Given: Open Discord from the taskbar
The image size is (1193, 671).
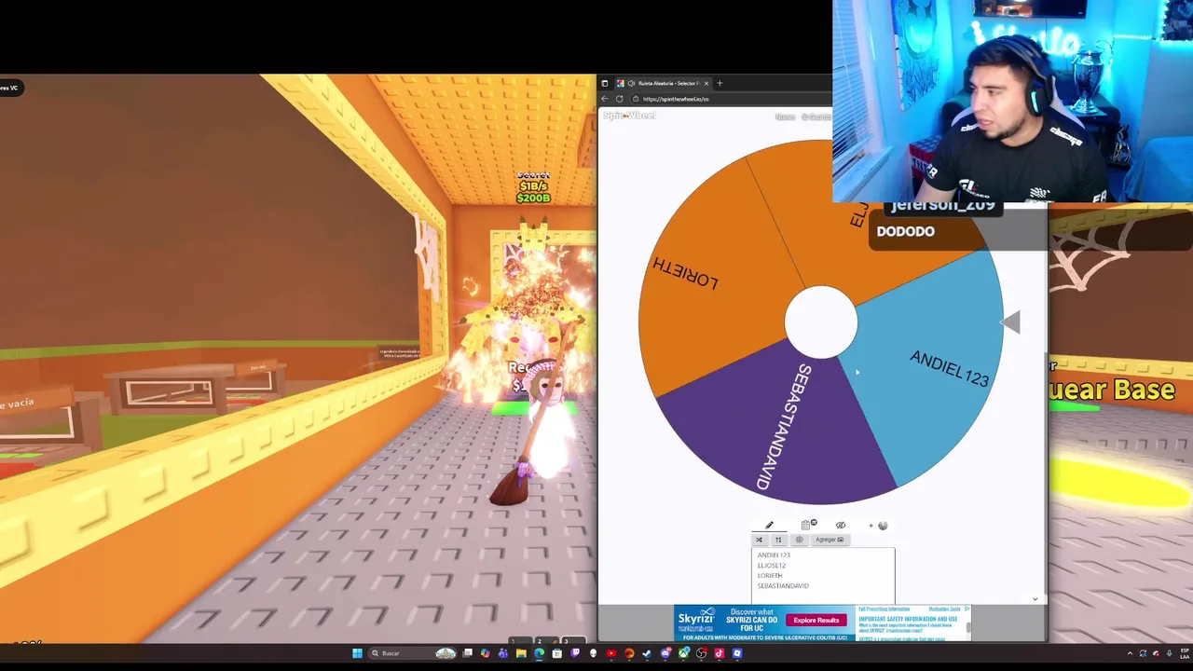Looking at the screenshot, I should click(x=665, y=653).
